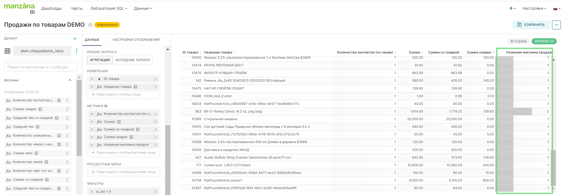This screenshot has width=562, height=195.
Task: Click the dwh.chequeitems_retro dataset name
Action: 42,51
